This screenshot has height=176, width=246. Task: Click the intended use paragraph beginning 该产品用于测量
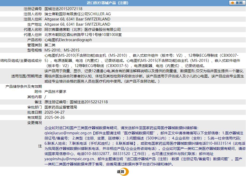[x=144, y=76]
